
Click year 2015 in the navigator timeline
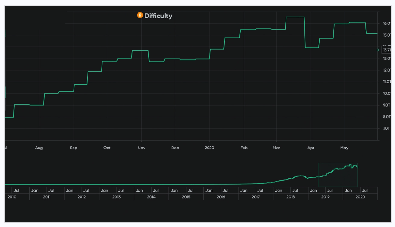click(186, 197)
